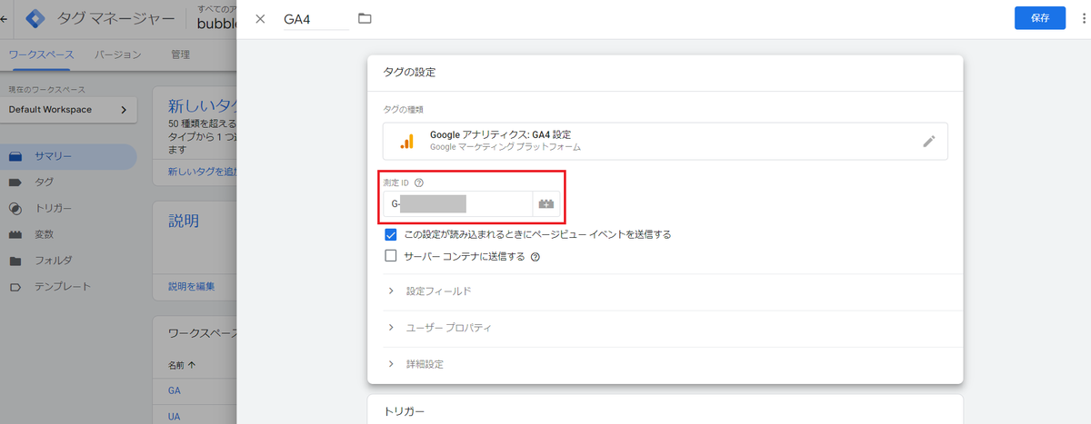Viewport: 1091px width, 424px height.
Task: Save the tag with 保存 button
Action: [x=1040, y=18]
